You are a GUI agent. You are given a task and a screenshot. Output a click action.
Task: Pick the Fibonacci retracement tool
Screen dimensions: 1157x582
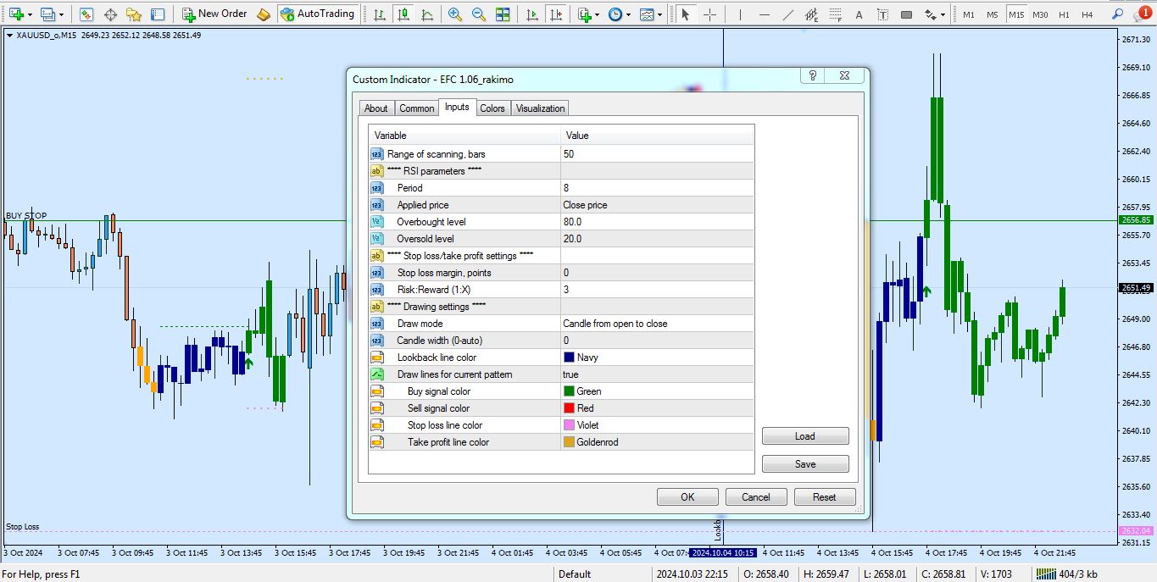click(835, 14)
